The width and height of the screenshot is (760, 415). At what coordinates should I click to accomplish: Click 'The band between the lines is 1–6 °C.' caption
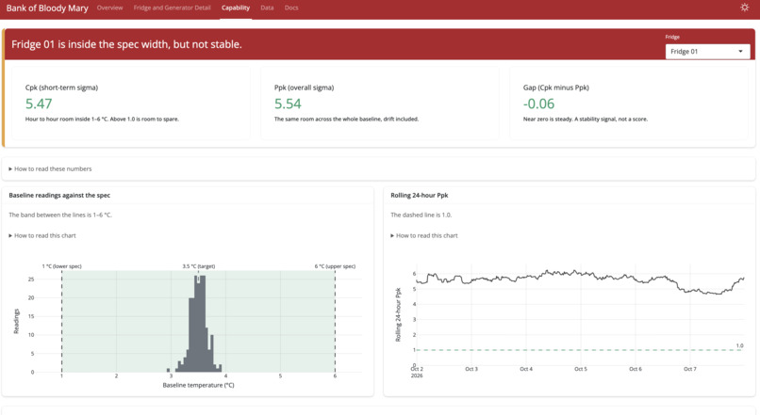pos(60,215)
